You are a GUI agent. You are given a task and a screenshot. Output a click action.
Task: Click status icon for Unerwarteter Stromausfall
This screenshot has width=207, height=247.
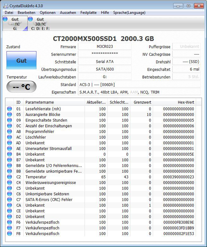(9, 148)
